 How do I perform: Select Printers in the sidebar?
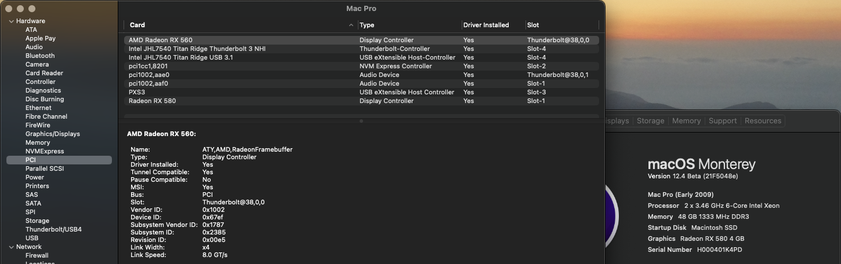coord(37,186)
